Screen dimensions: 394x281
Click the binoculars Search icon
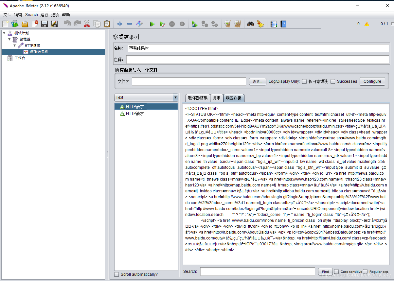[x=251, y=24]
